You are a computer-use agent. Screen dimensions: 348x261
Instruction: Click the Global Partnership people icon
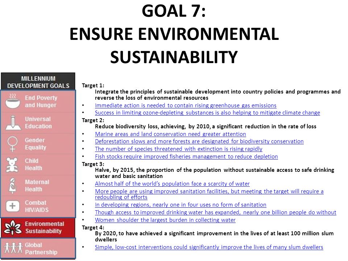click(x=13, y=248)
